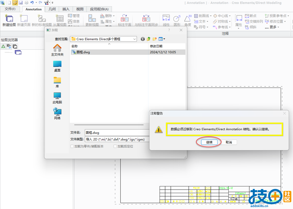293x209 pixels.
Task: Click the 交错排列 (stagger) tool
Action: click(x=254, y=21)
